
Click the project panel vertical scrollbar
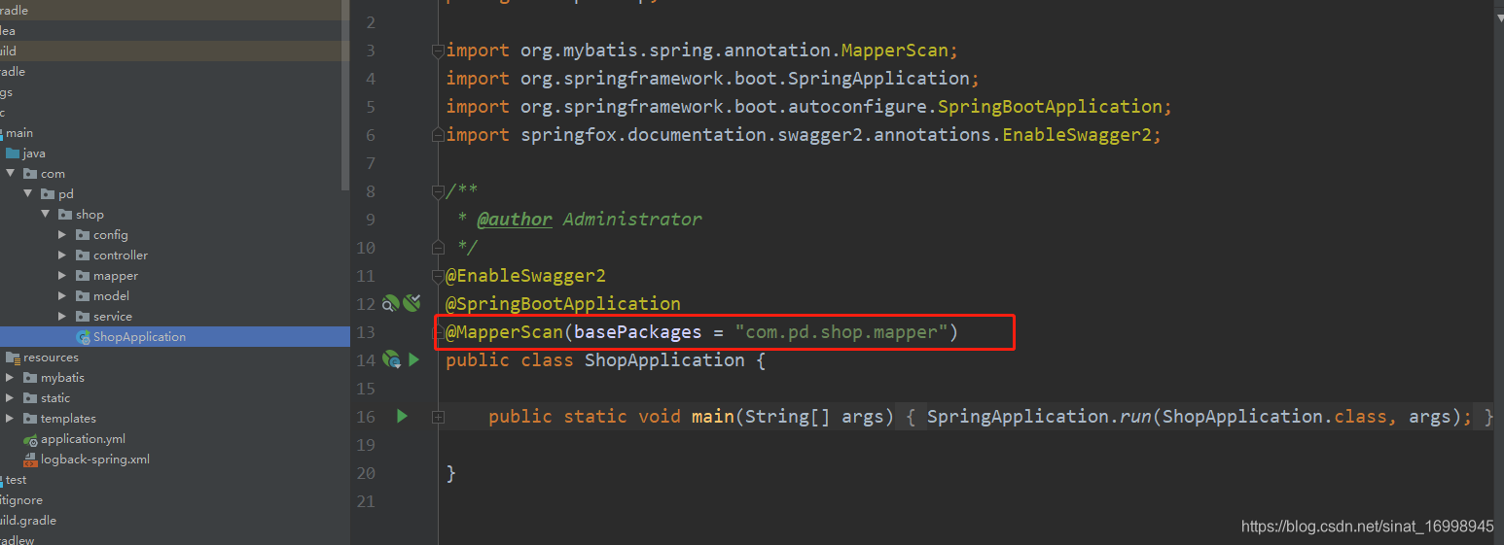[345, 94]
